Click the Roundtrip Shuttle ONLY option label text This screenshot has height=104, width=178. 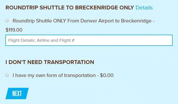pyautogui.click(x=83, y=21)
